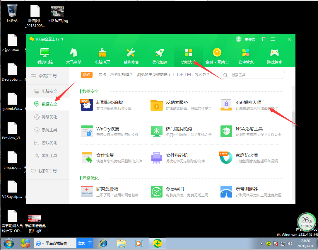The height and width of the screenshot is (250, 318).
Task: Launch NSA免疫工具 shield icon
Action: [226, 131]
